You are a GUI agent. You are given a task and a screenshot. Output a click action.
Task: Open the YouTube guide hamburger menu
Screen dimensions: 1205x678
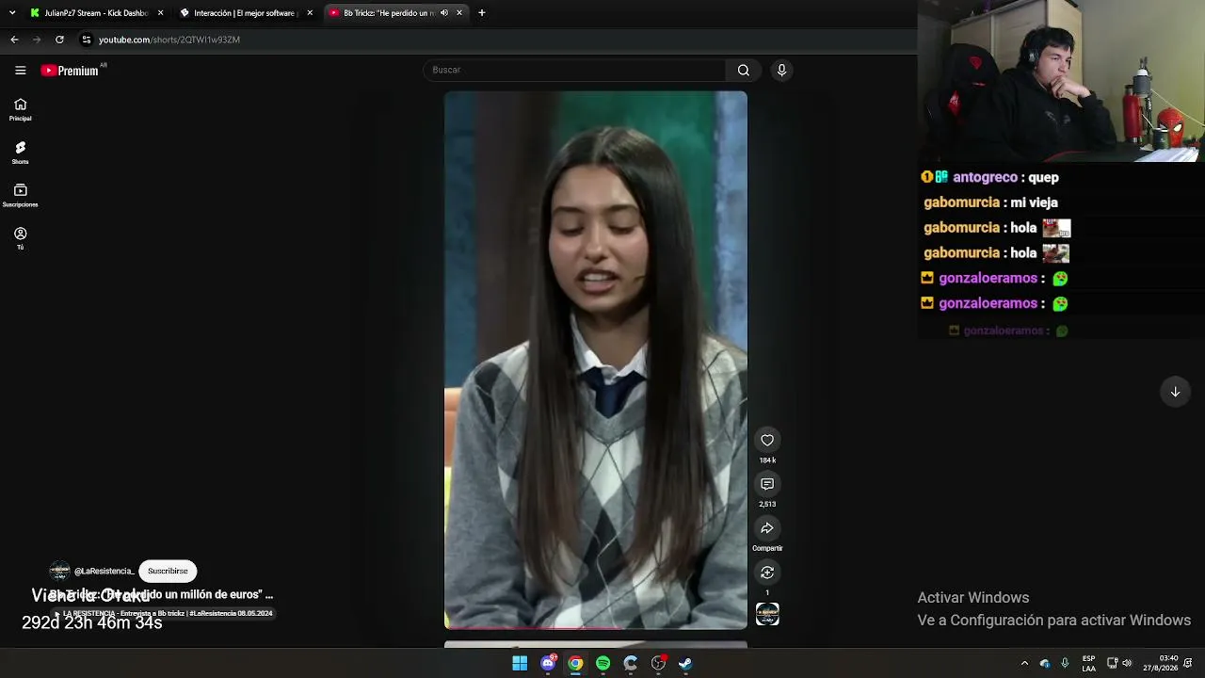click(x=20, y=71)
